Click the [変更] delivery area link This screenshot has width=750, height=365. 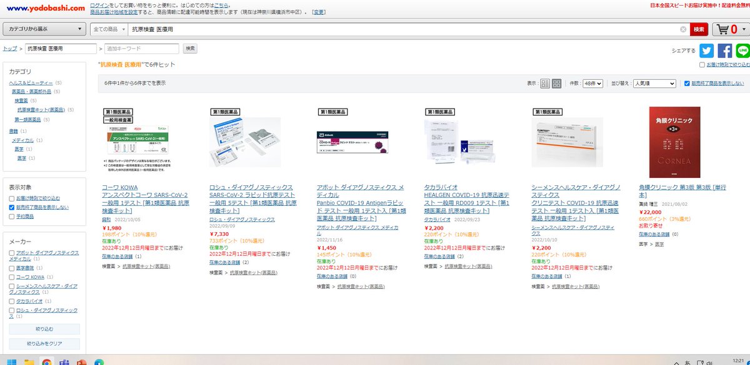(319, 12)
